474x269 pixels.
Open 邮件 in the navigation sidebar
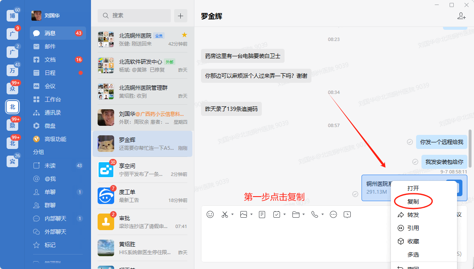[58, 46]
